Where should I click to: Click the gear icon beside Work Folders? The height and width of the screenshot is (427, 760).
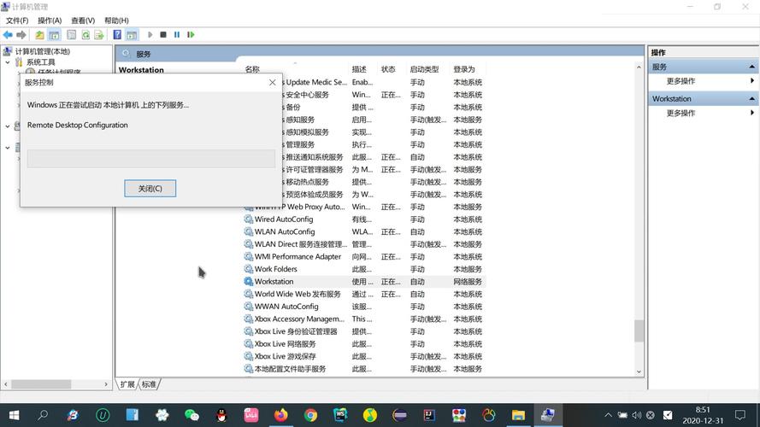(x=249, y=269)
